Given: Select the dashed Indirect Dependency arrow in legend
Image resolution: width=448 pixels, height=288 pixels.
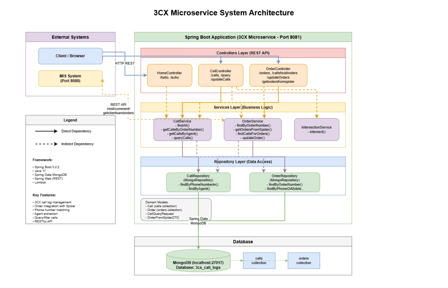Looking at the screenshot, I should (46, 144).
